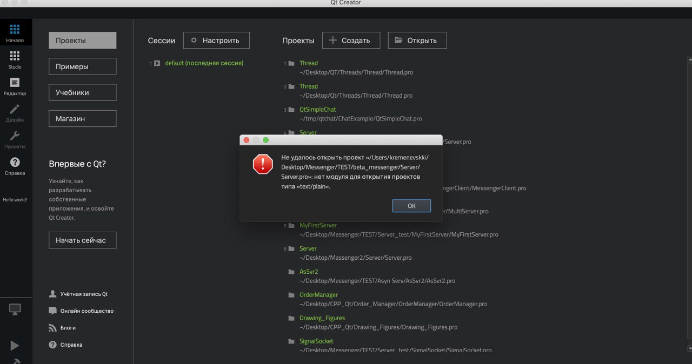Click the Впервые с Qt? heading

pyautogui.click(x=77, y=164)
